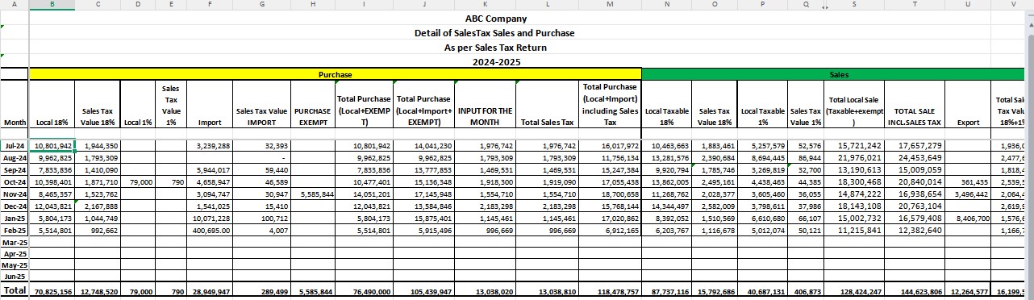The height and width of the screenshot is (300, 1034).
Task: Click cell with value 11,756,134
Action: tap(609, 157)
